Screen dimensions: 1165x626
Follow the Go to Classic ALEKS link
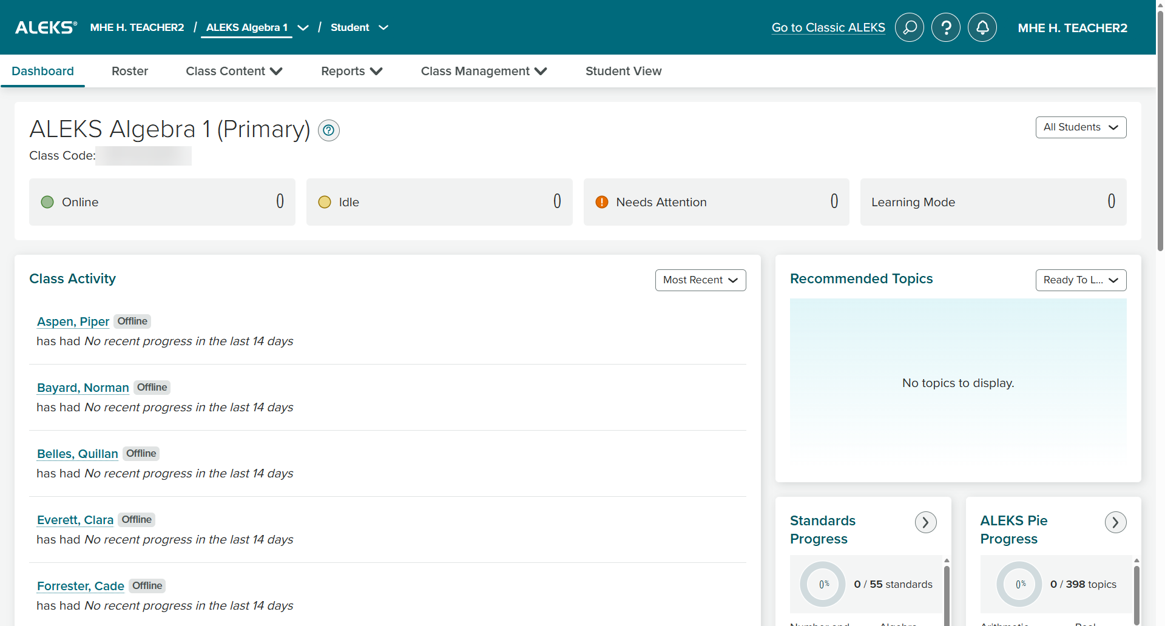[828, 27]
